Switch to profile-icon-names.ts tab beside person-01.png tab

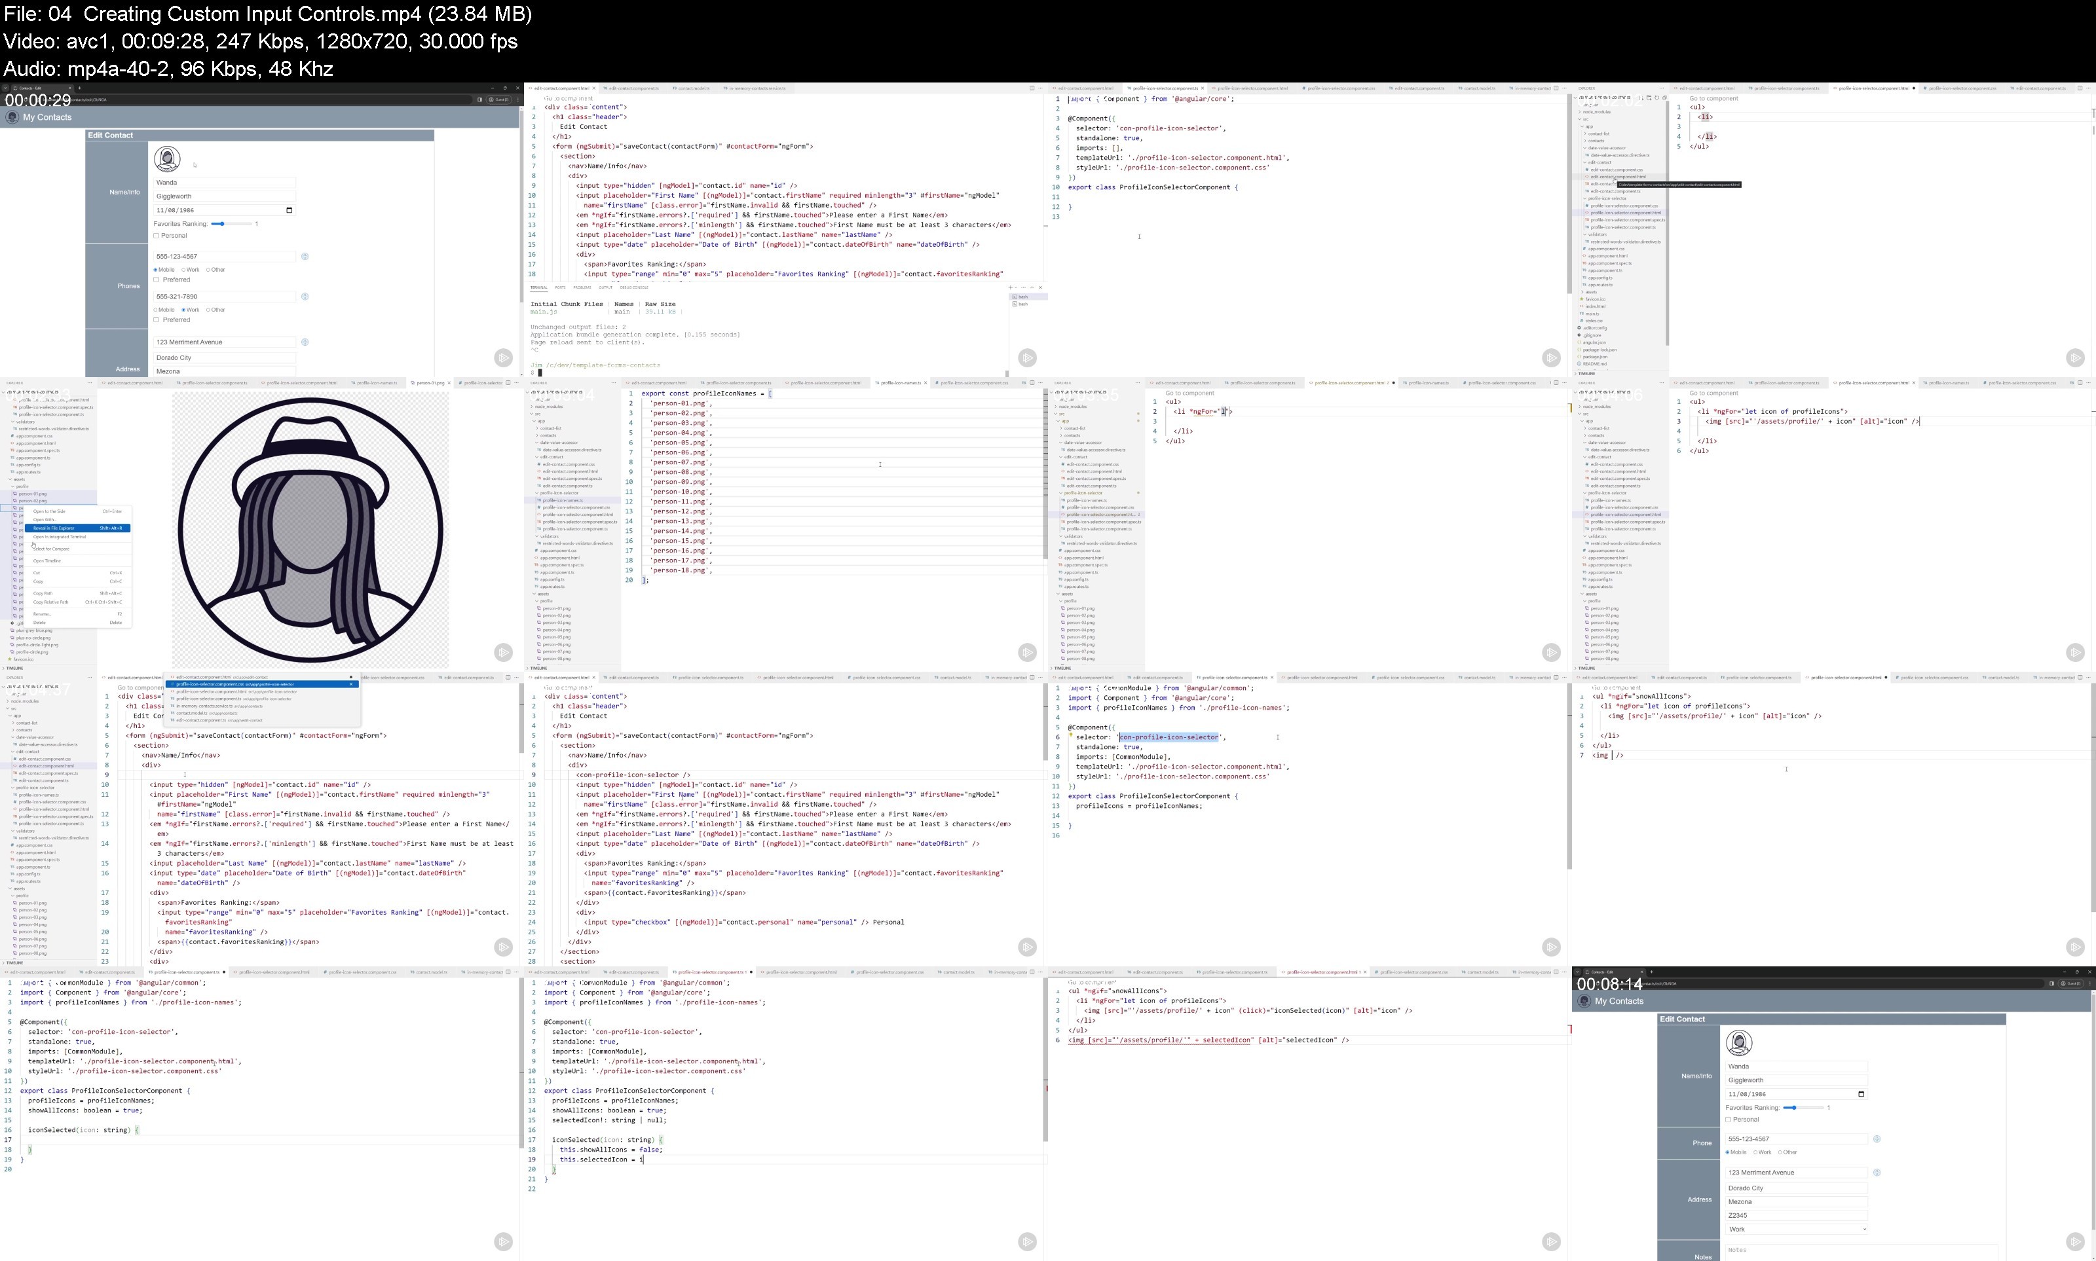pyautogui.click(x=377, y=382)
